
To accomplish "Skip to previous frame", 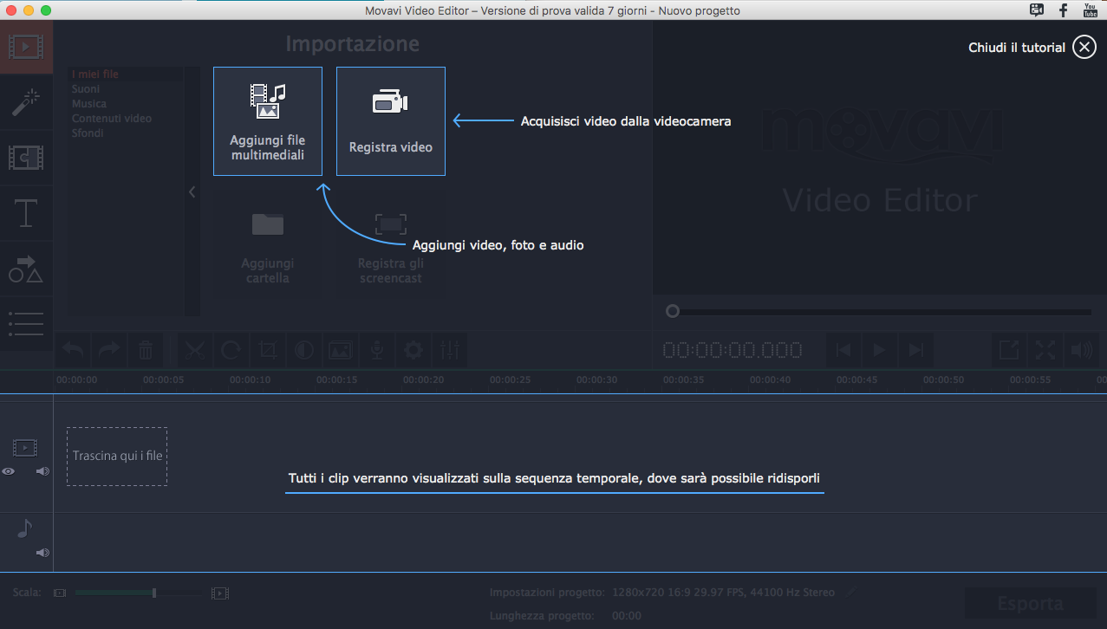I will point(843,350).
